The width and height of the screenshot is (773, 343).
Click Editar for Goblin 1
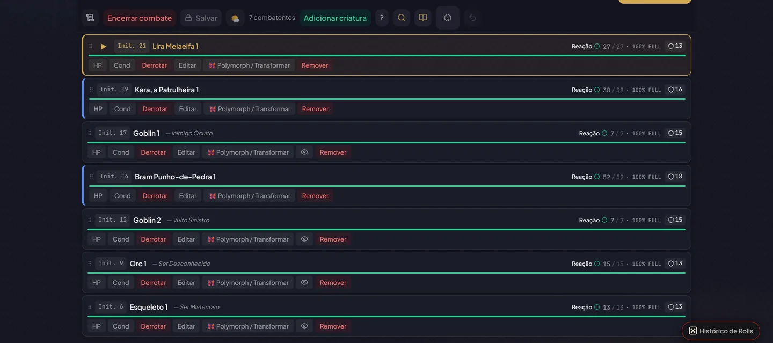186,152
